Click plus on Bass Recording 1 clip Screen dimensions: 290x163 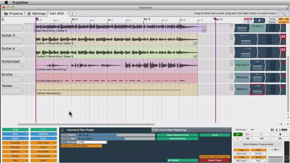[x=204, y=30]
